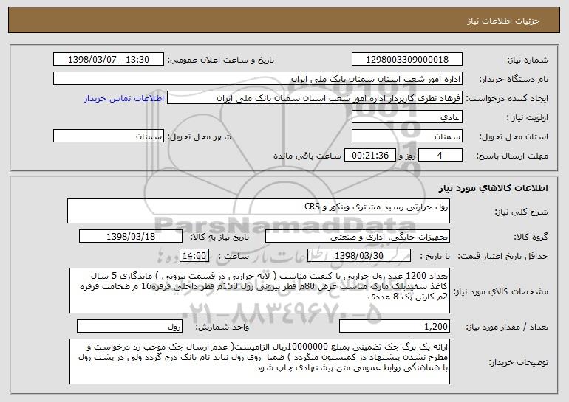The width and height of the screenshot is (569, 402).
Task: Click the label گروه کالا
Action: [531, 238]
